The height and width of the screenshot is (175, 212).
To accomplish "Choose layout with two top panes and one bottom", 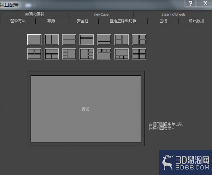I will coord(34,54).
